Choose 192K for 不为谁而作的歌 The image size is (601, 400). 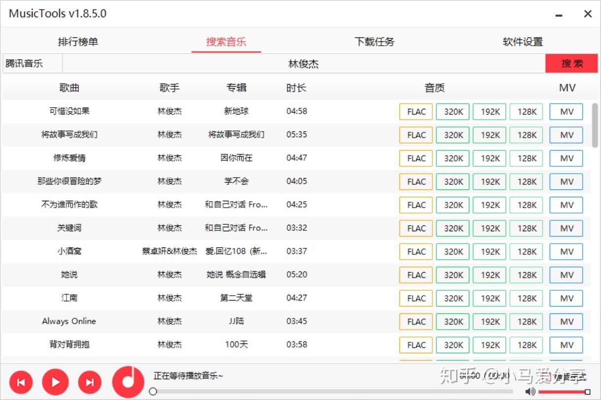[490, 205]
